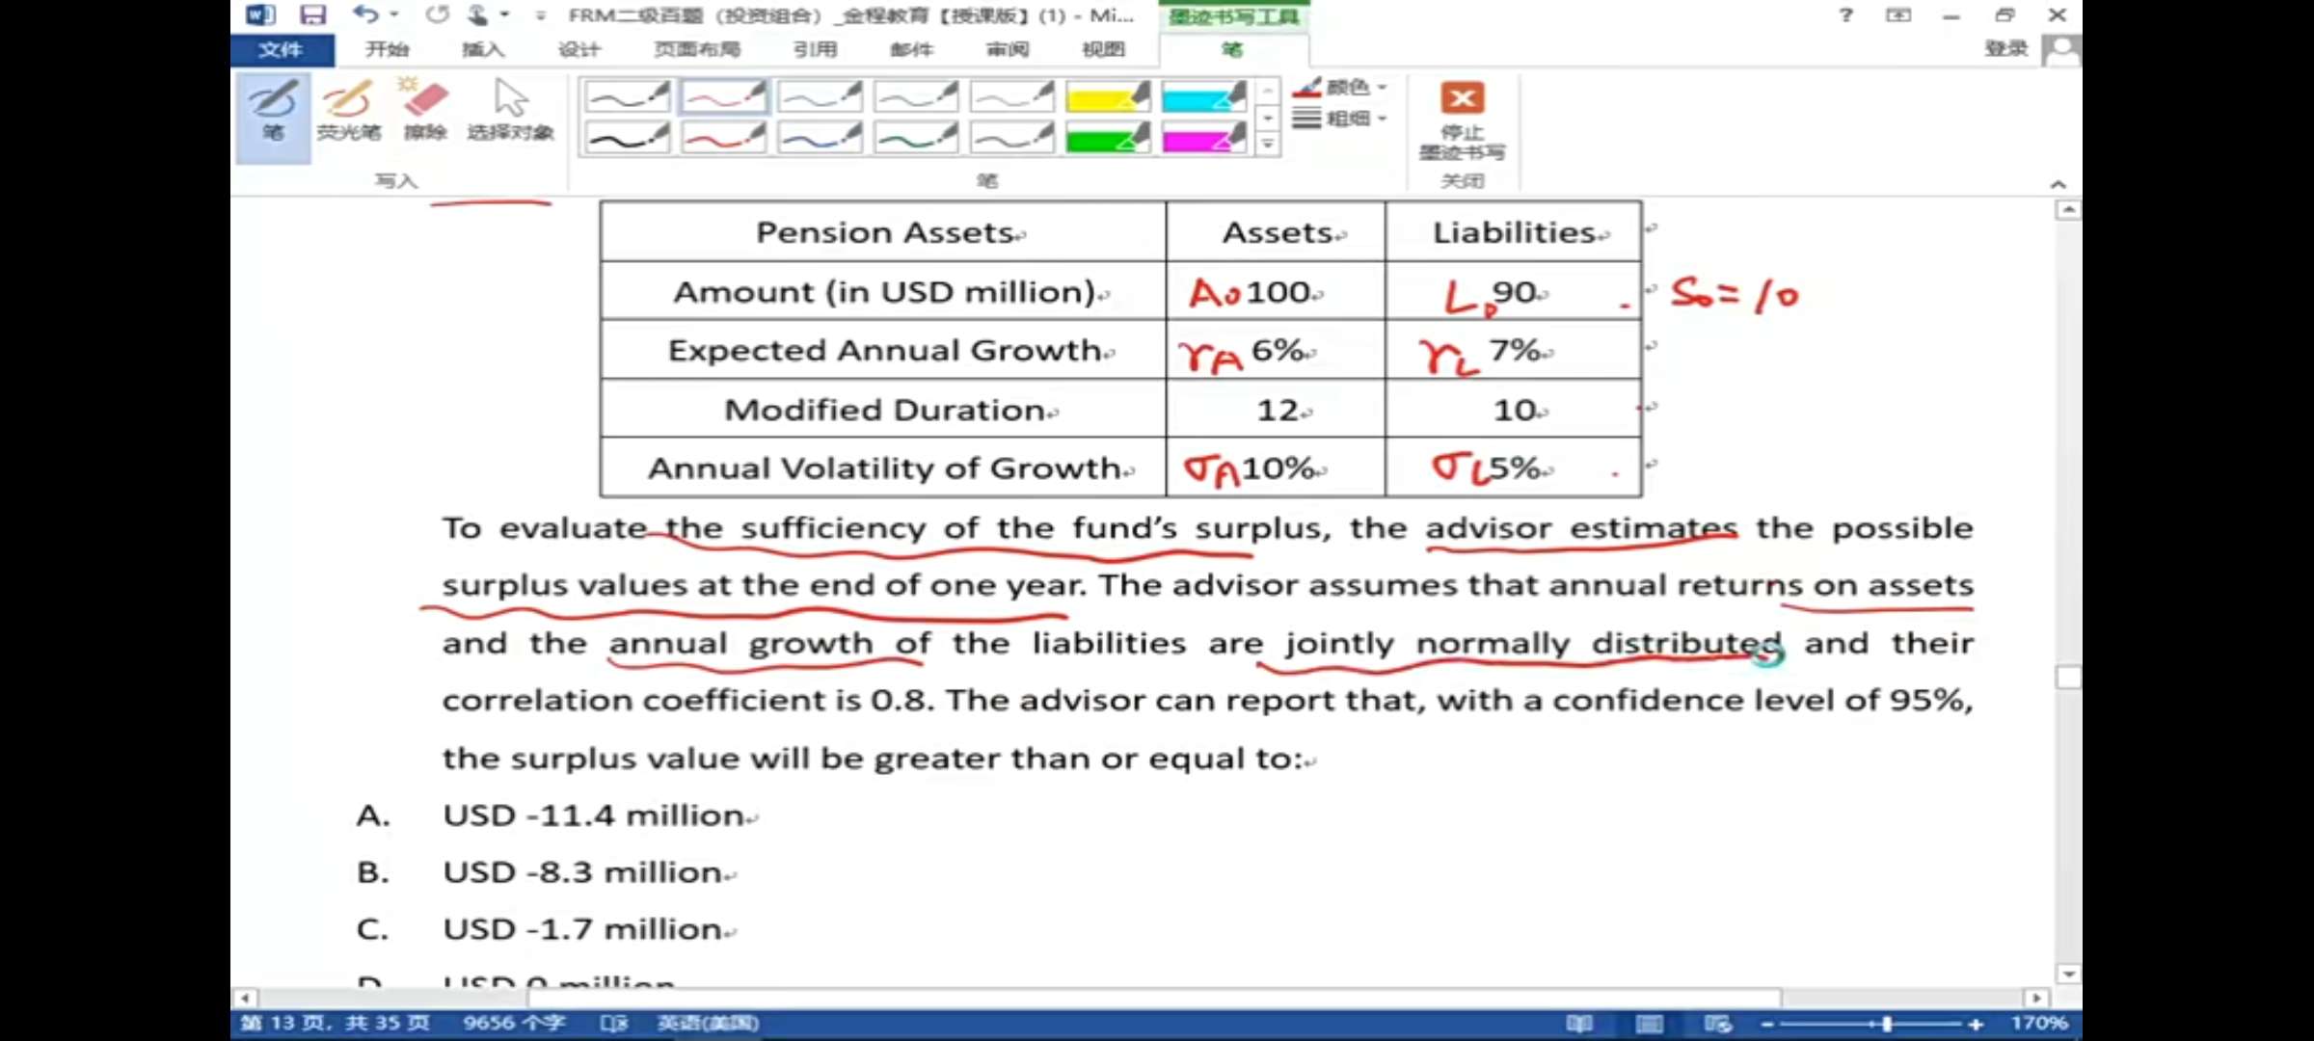Open the 文件 (File) menu

pos(281,49)
